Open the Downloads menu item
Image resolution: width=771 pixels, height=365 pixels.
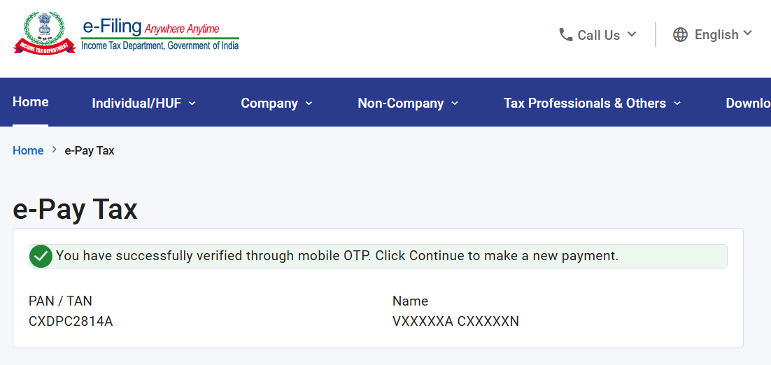(748, 103)
